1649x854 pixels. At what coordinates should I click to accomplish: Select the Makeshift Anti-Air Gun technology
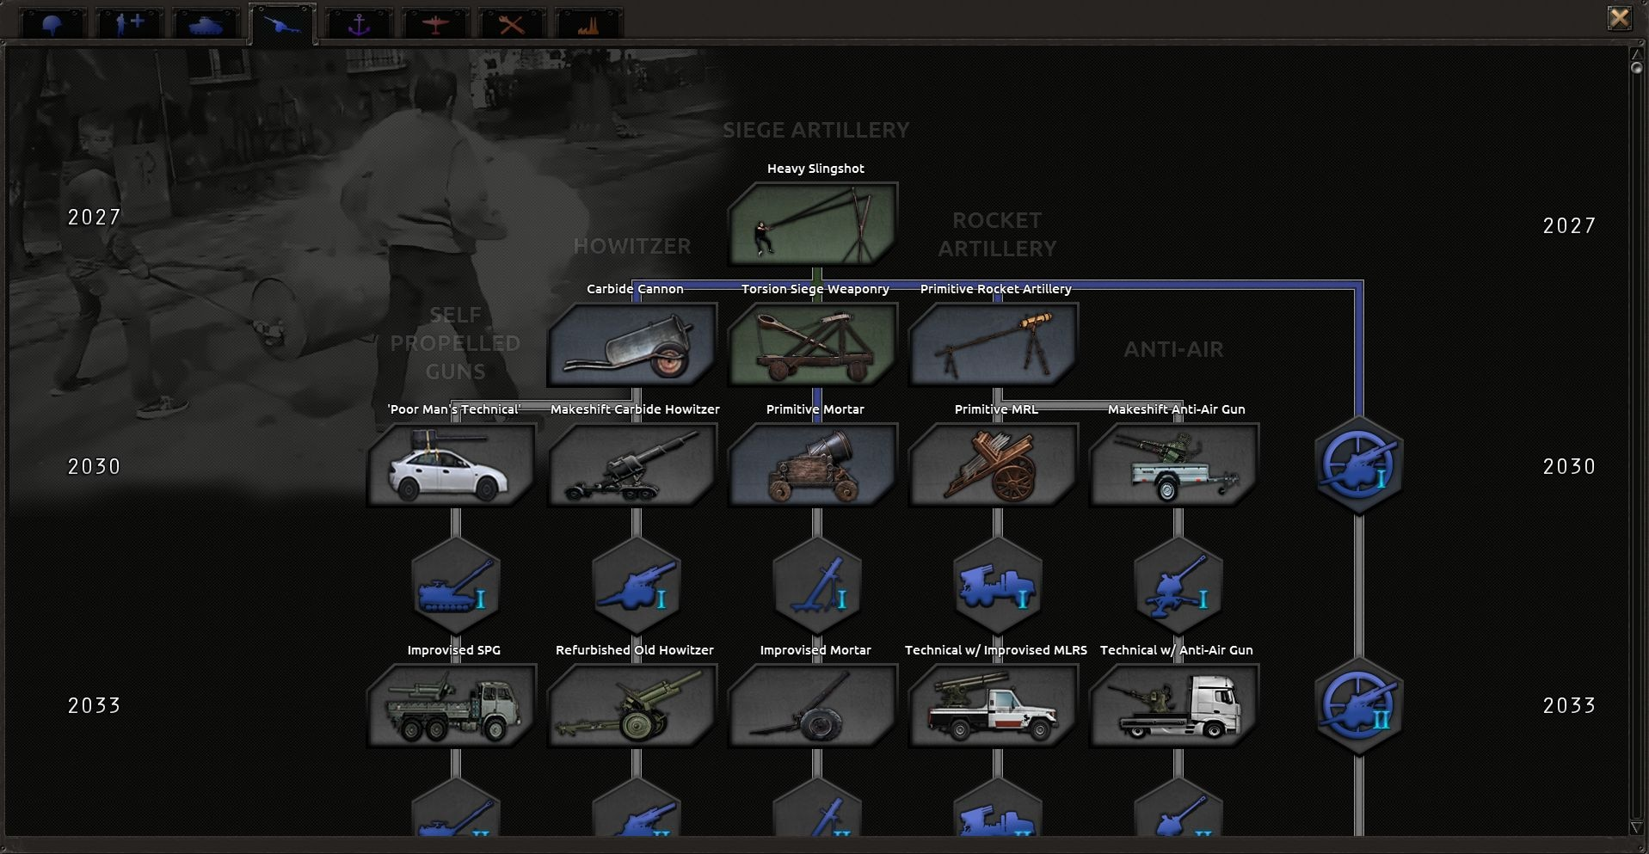pos(1174,464)
